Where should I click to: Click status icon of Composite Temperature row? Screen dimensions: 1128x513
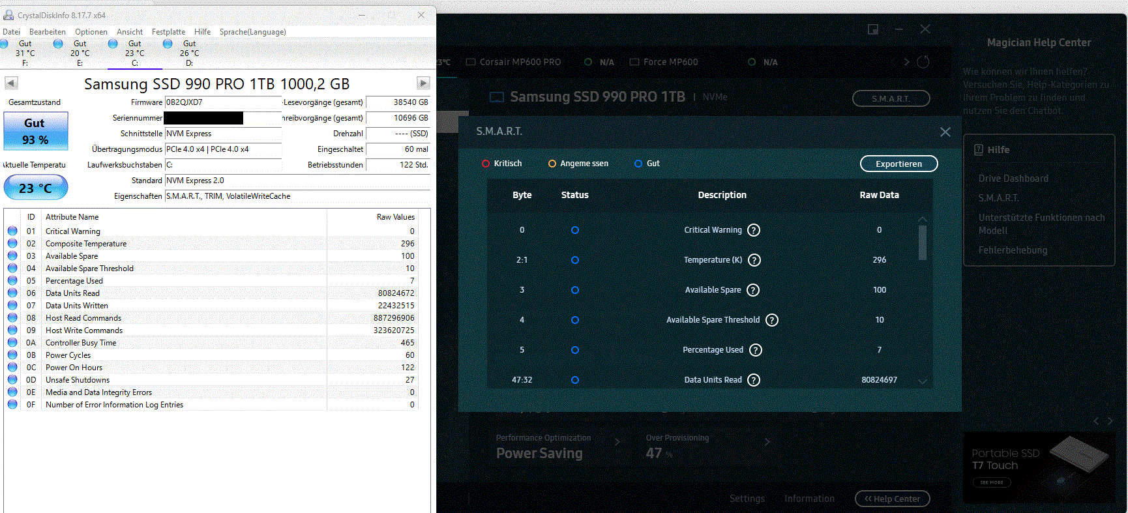coord(12,243)
